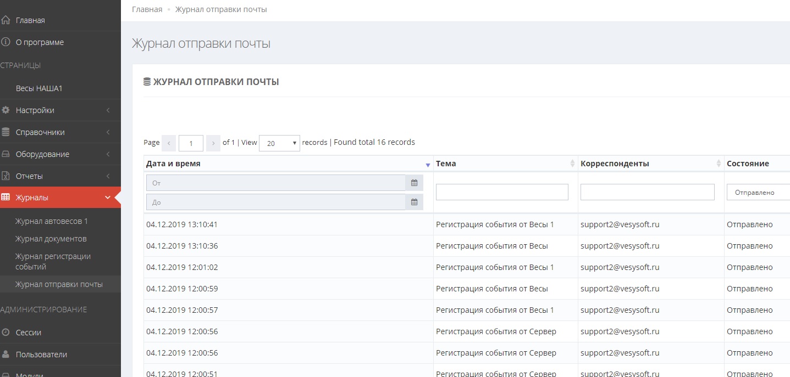Click the Тема filter text field
The height and width of the screenshot is (377, 790).
coord(501,192)
